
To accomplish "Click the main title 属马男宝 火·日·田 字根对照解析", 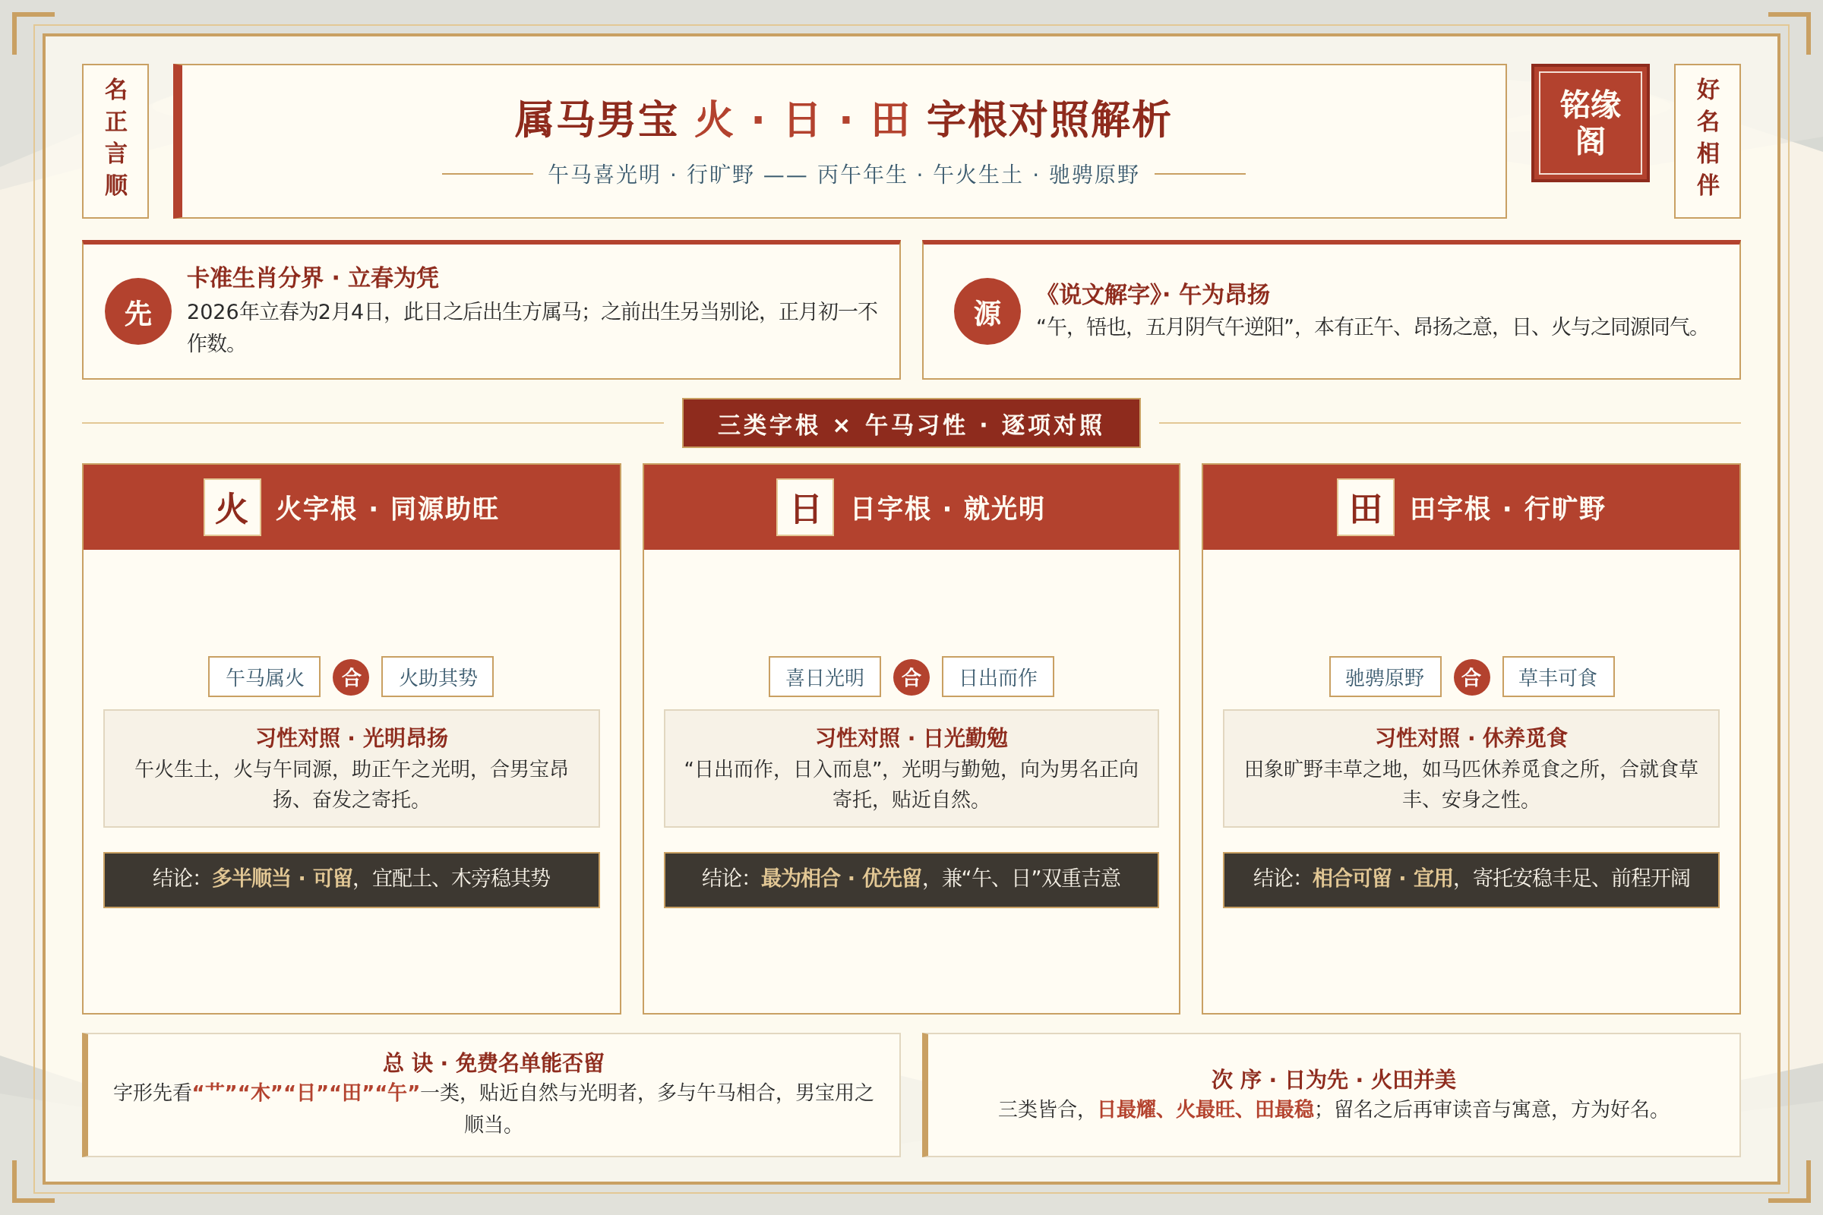I will (x=842, y=120).
